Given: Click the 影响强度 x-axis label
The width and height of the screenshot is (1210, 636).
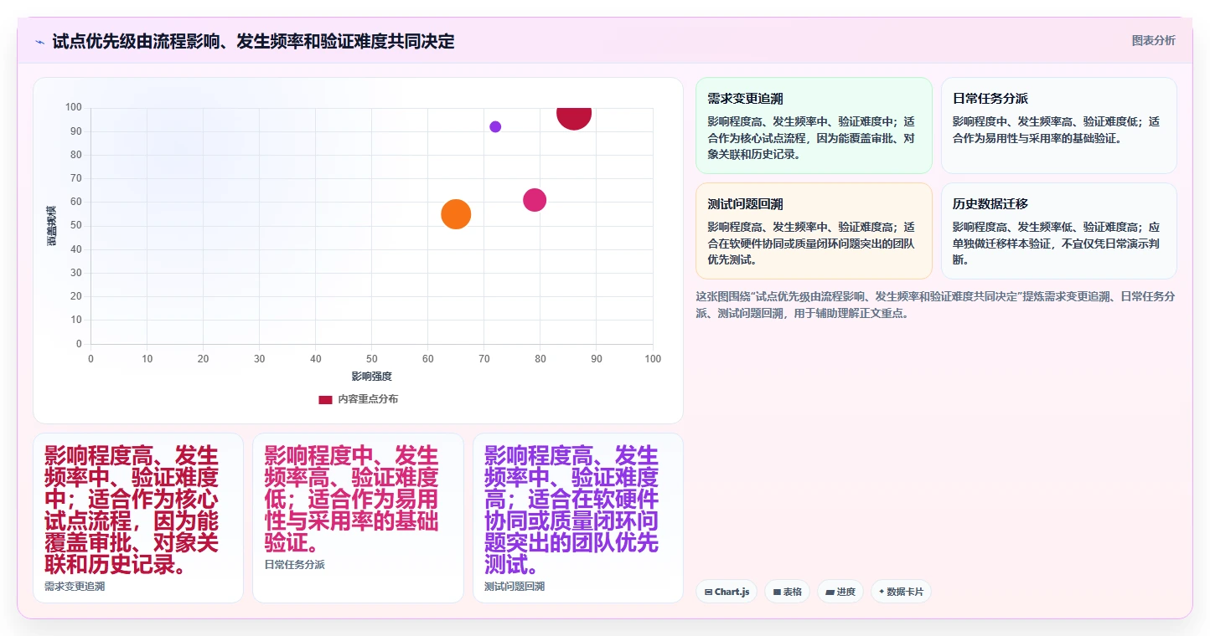Looking at the screenshot, I should pyautogui.click(x=372, y=377).
